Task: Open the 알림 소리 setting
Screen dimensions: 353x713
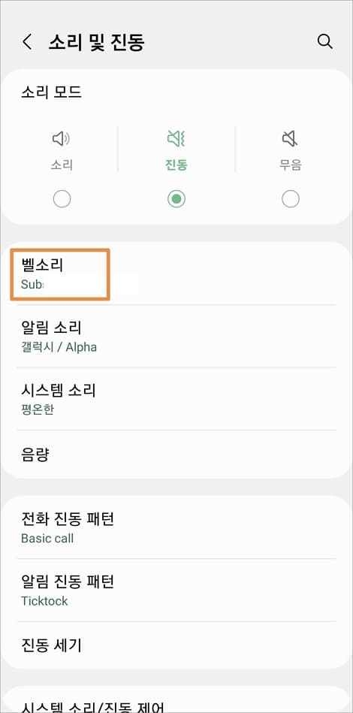Action: click(176, 337)
